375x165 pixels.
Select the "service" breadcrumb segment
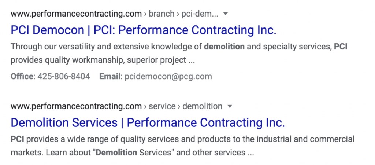[x=162, y=106]
